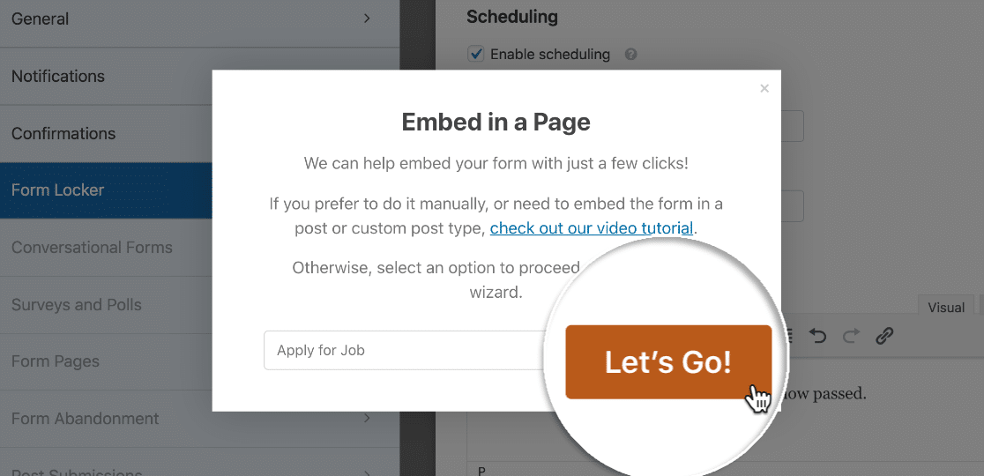Click the help question mark beside Enable scheduling
This screenshot has height=476, width=984.
[631, 55]
